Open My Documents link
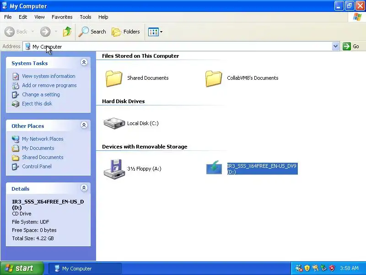 point(38,148)
